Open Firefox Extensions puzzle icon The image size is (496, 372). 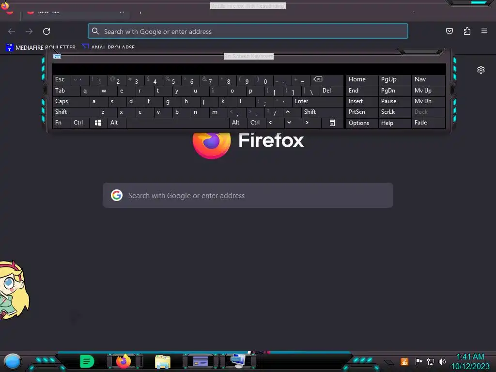tap(467, 31)
